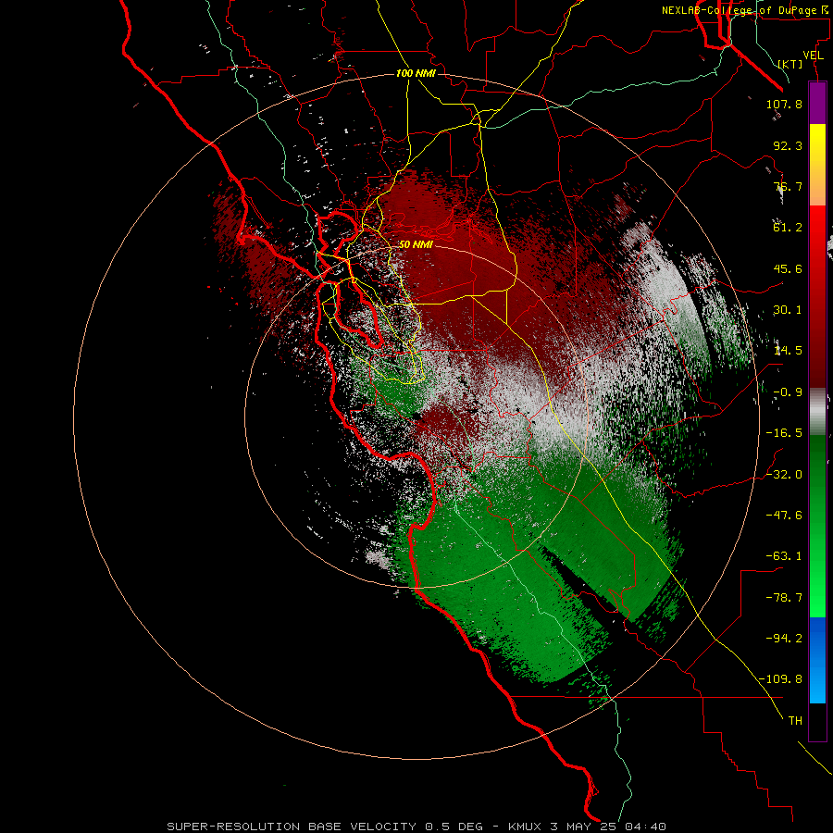Viewport: 833px width, 833px height.
Task: Pick the bright red segment near 61.2
Action: 817,228
